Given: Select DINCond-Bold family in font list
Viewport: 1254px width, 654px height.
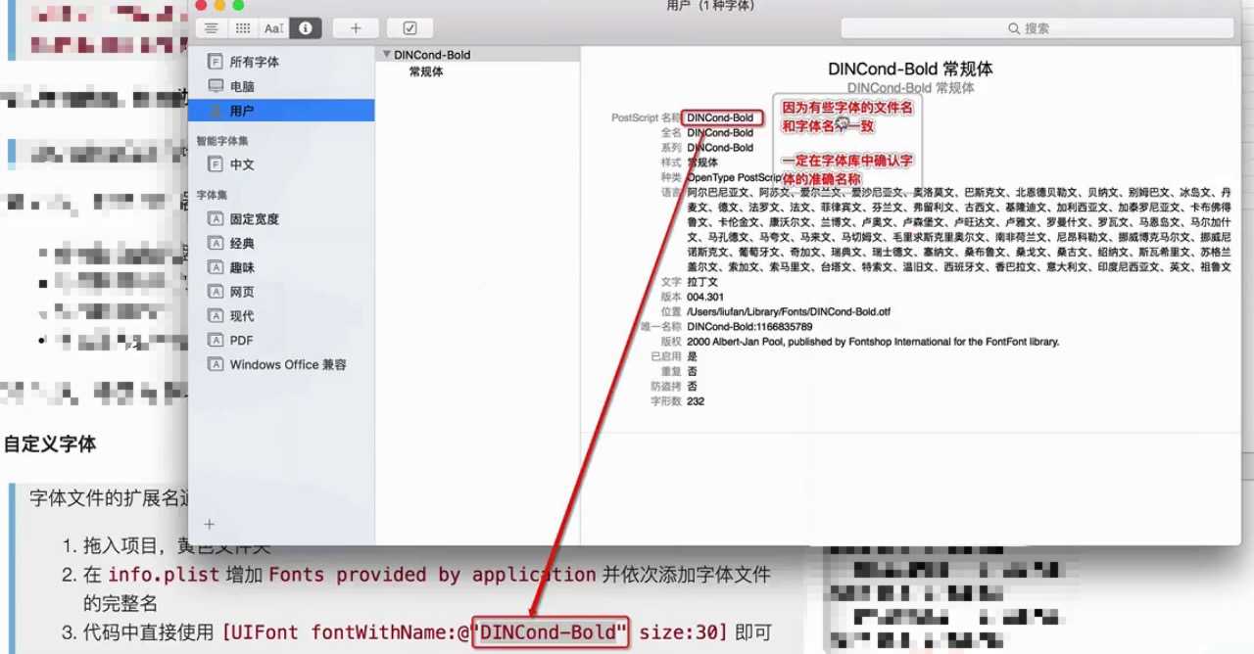Looking at the screenshot, I should pyautogui.click(x=432, y=55).
